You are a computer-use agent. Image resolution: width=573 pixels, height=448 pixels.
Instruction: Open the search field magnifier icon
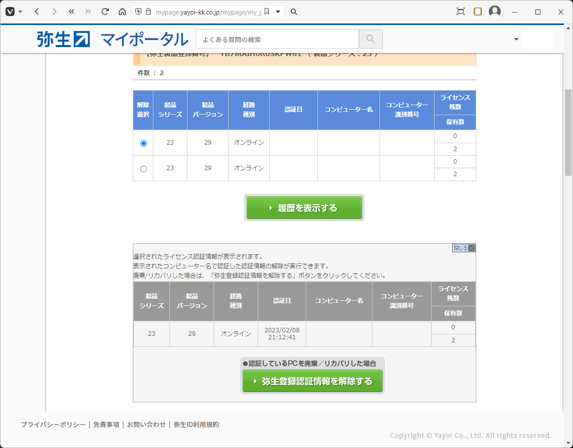coord(294,12)
